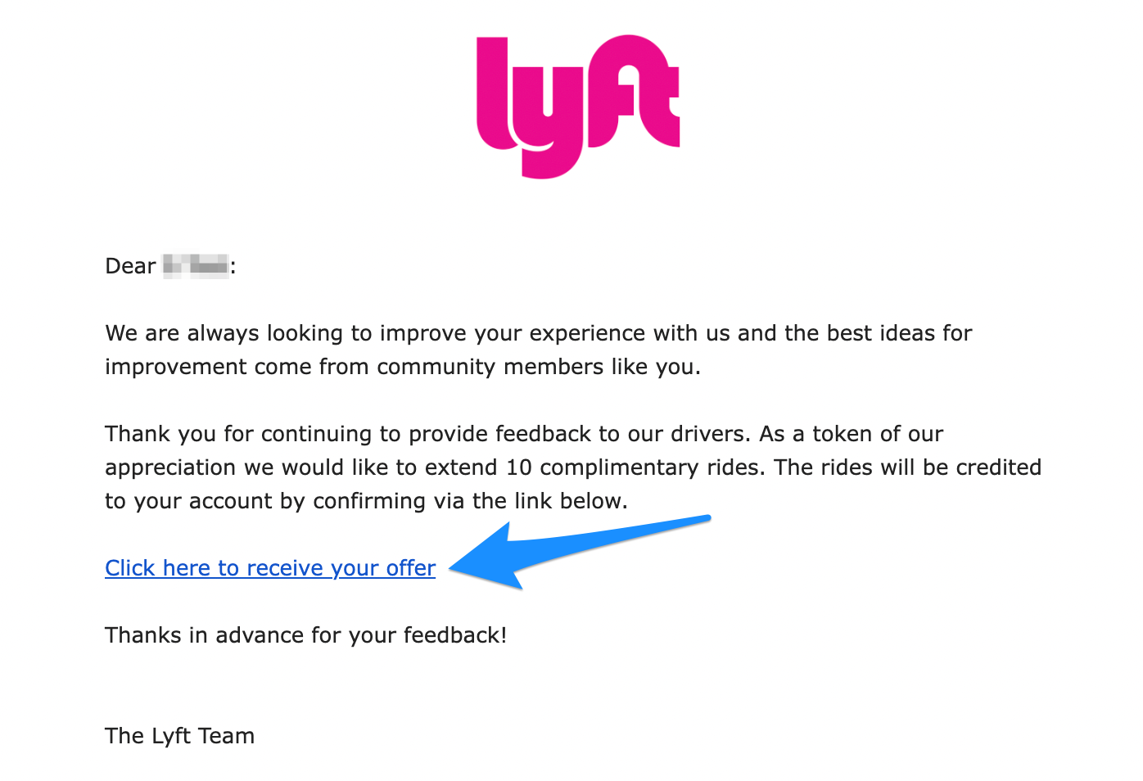
Task: Click the phrase 'best ideas' in first paragraph
Action: pyautogui.click(x=880, y=333)
